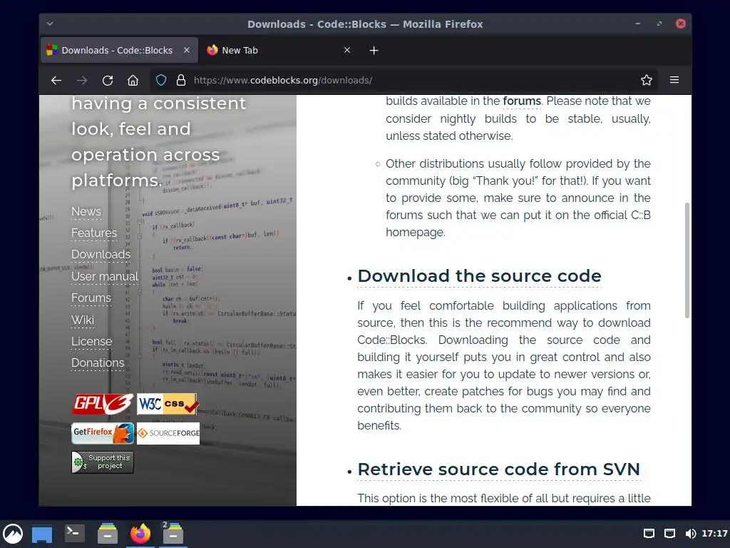This screenshot has height=548, width=730.
Task: Open the Downloads sidebar link
Action: pos(101,255)
